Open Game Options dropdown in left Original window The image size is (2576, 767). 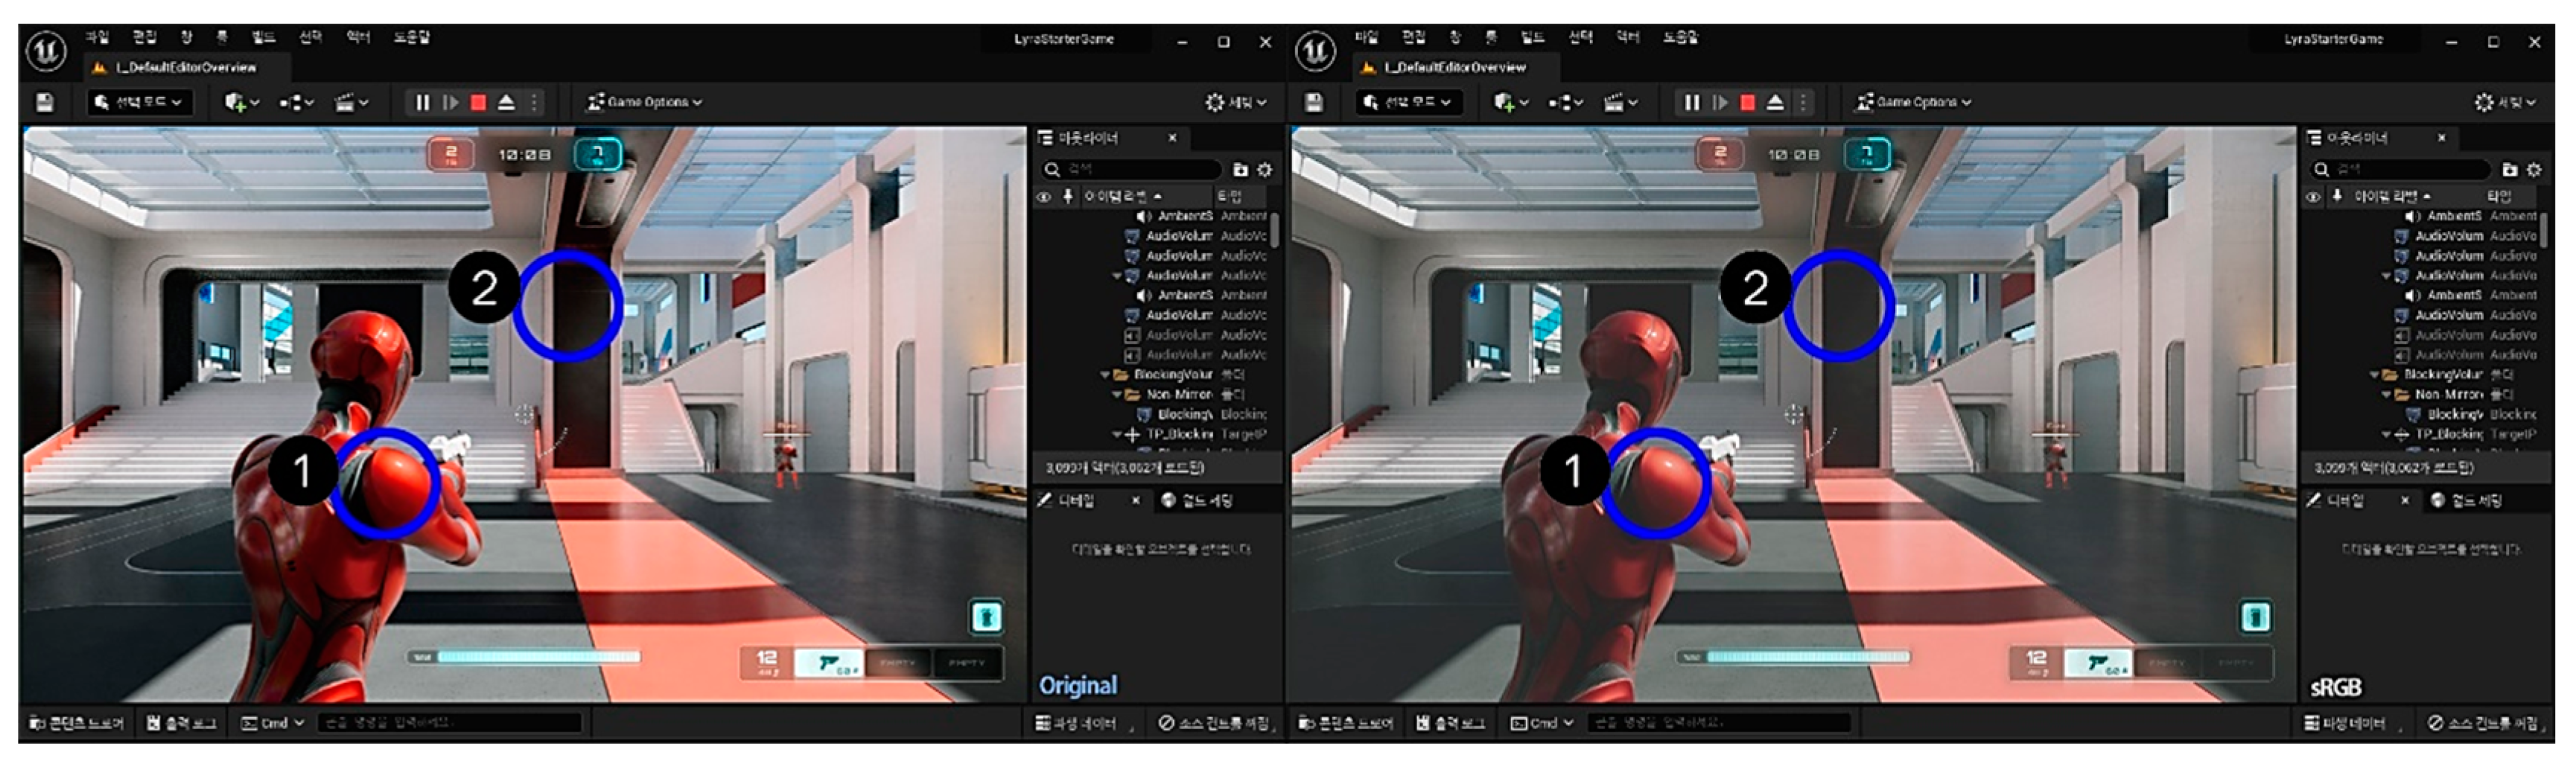point(645,102)
